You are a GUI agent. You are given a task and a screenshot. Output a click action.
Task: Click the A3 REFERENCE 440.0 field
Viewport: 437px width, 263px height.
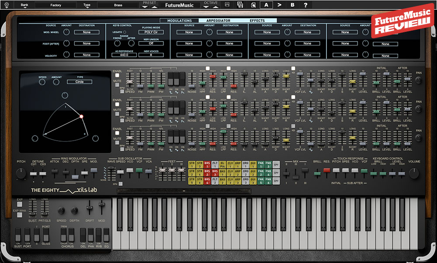point(124,55)
